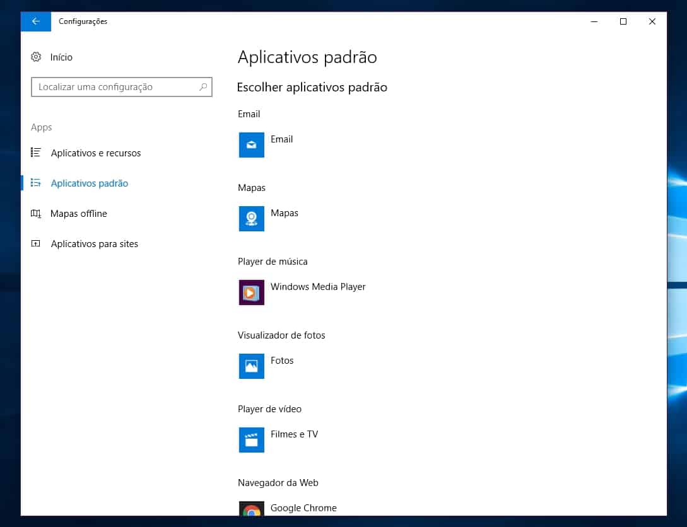Viewport: 687px width, 527px height.
Task: Click the Windows Media Player icon
Action: (252, 292)
